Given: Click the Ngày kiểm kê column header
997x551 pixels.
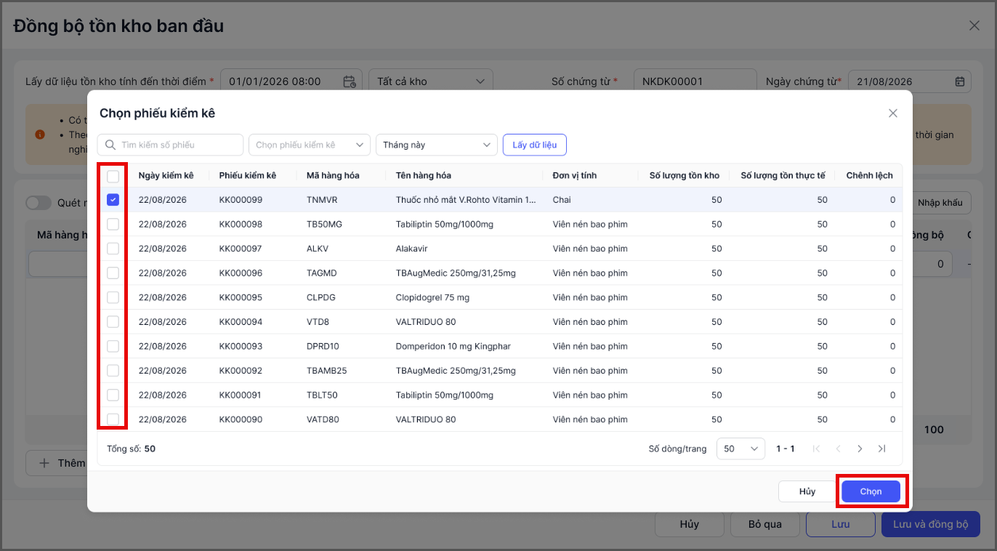Looking at the screenshot, I should [166, 175].
